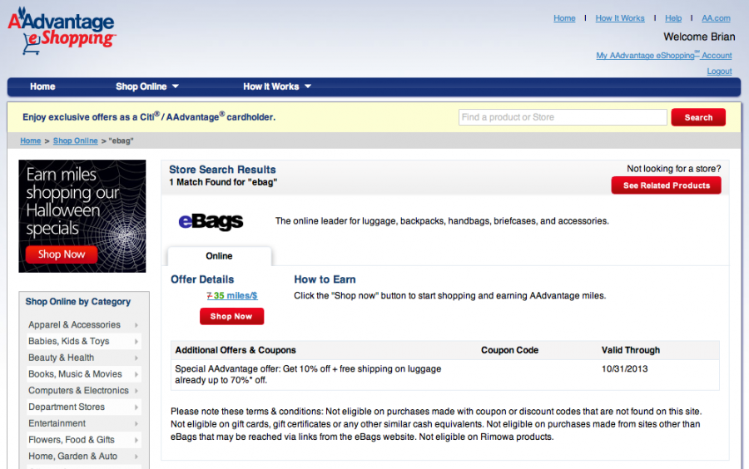Select Books, Music & Movies category
Viewport: 749px width, 469px height.
pyautogui.click(x=75, y=374)
